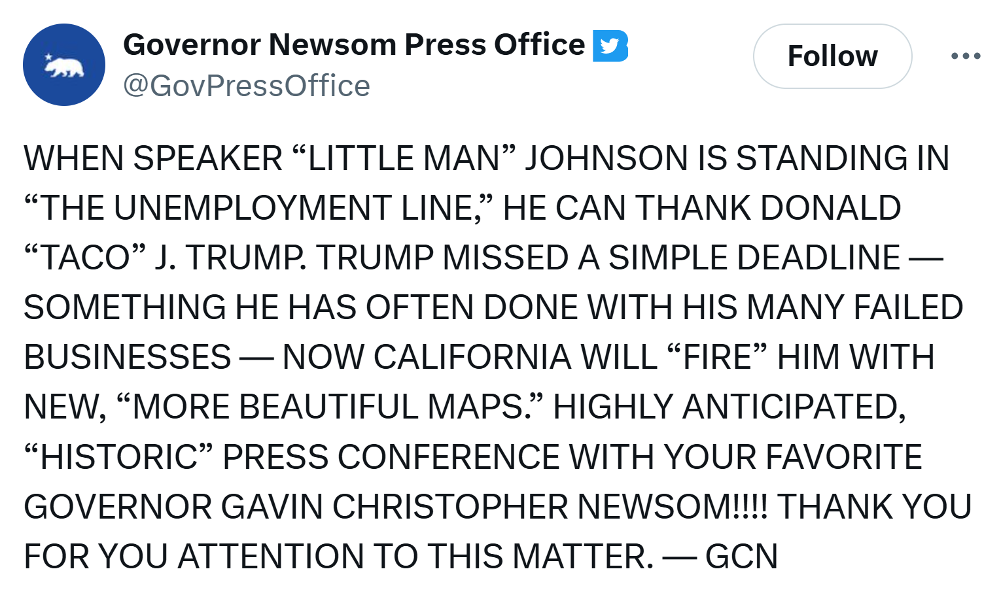The width and height of the screenshot is (1001, 601).
Task: Click the California bear profile avatar
Action: click(64, 65)
